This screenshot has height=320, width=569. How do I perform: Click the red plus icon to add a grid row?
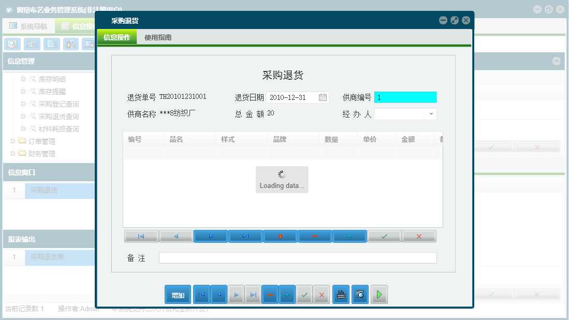pyautogui.click(x=280, y=236)
